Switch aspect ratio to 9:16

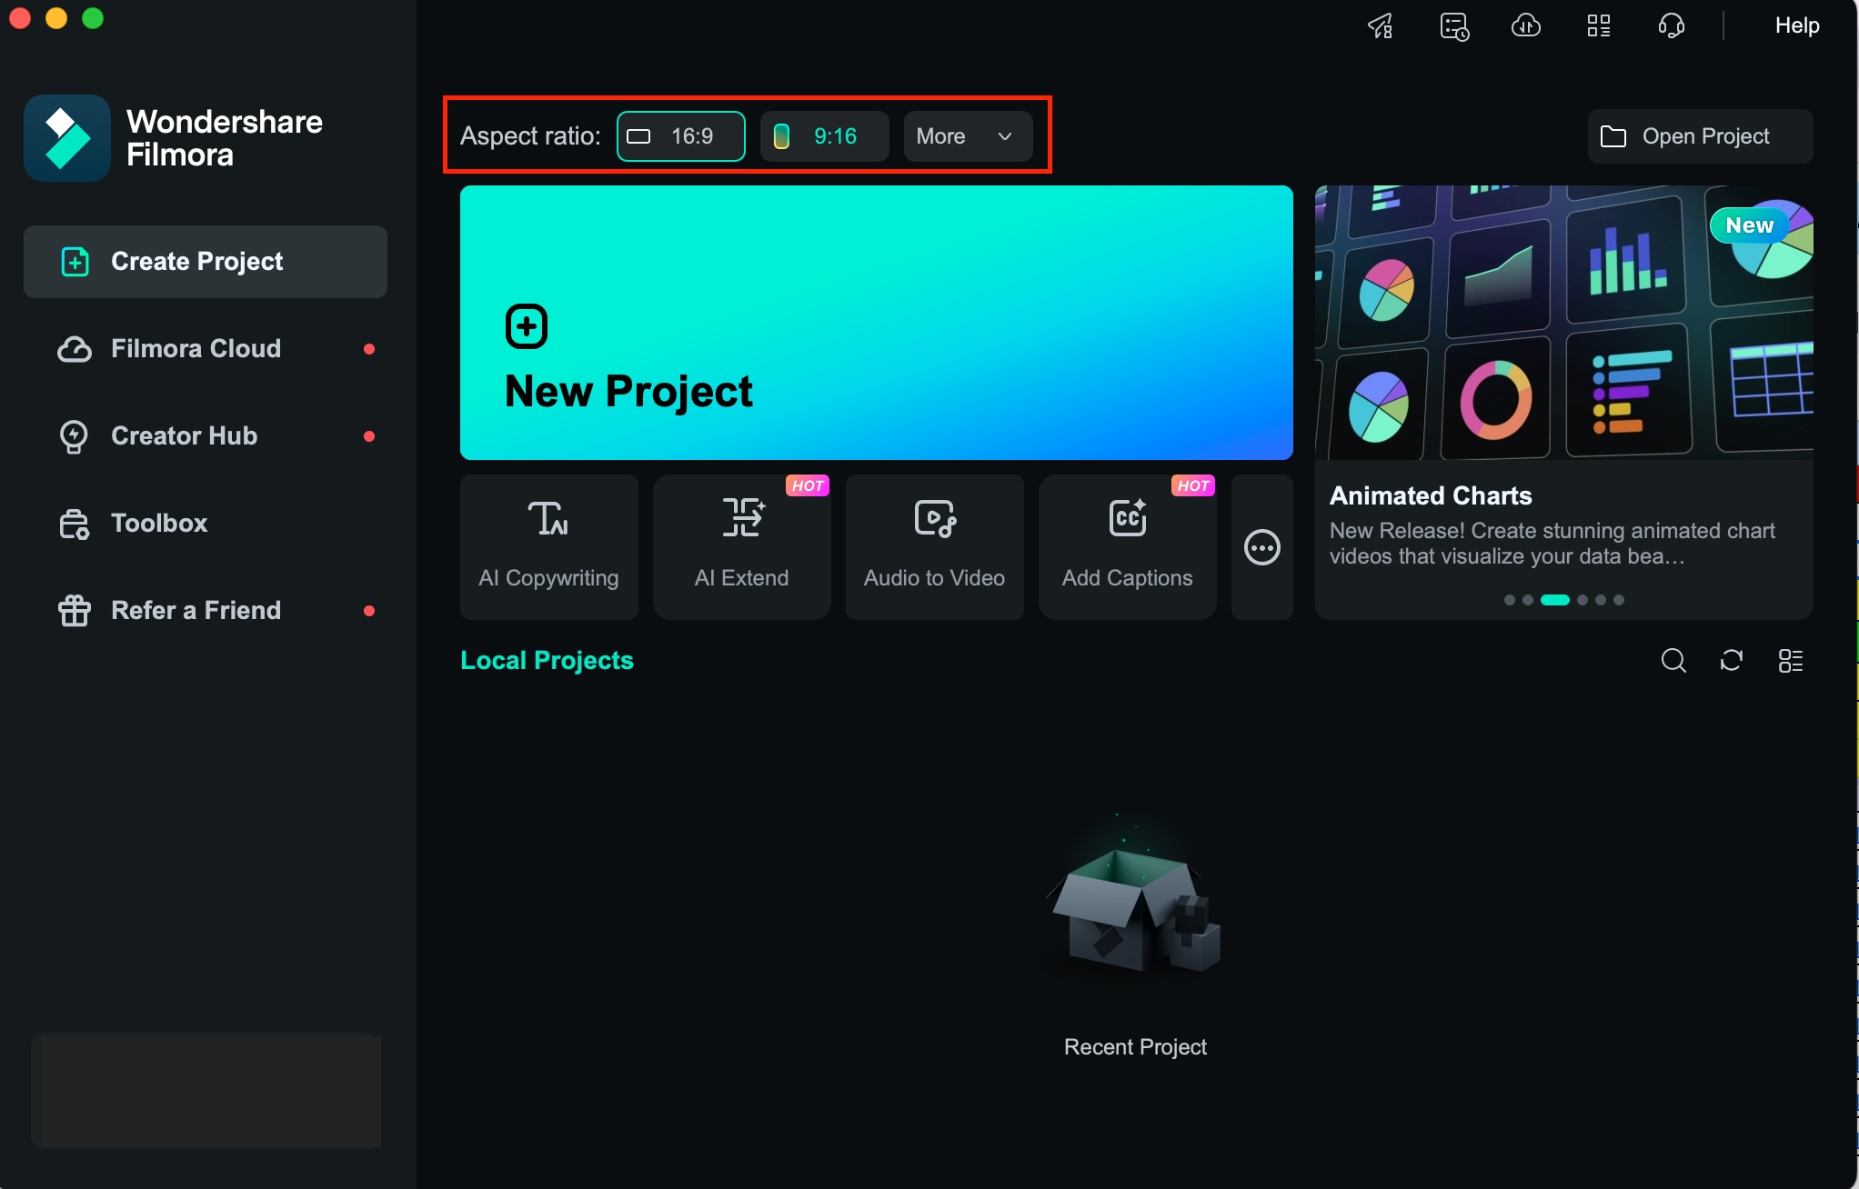click(823, 135)
